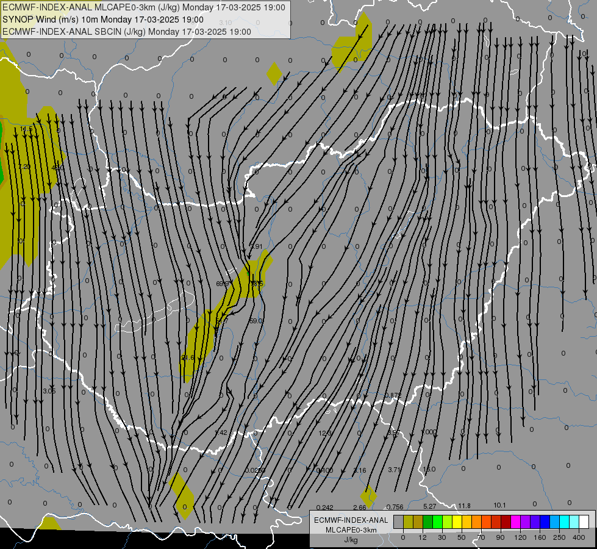This screenshot has width=597, height=549.
Task: Click the J/kg unit label in legend
Action: pyautogui.click(x=351, y=540)
